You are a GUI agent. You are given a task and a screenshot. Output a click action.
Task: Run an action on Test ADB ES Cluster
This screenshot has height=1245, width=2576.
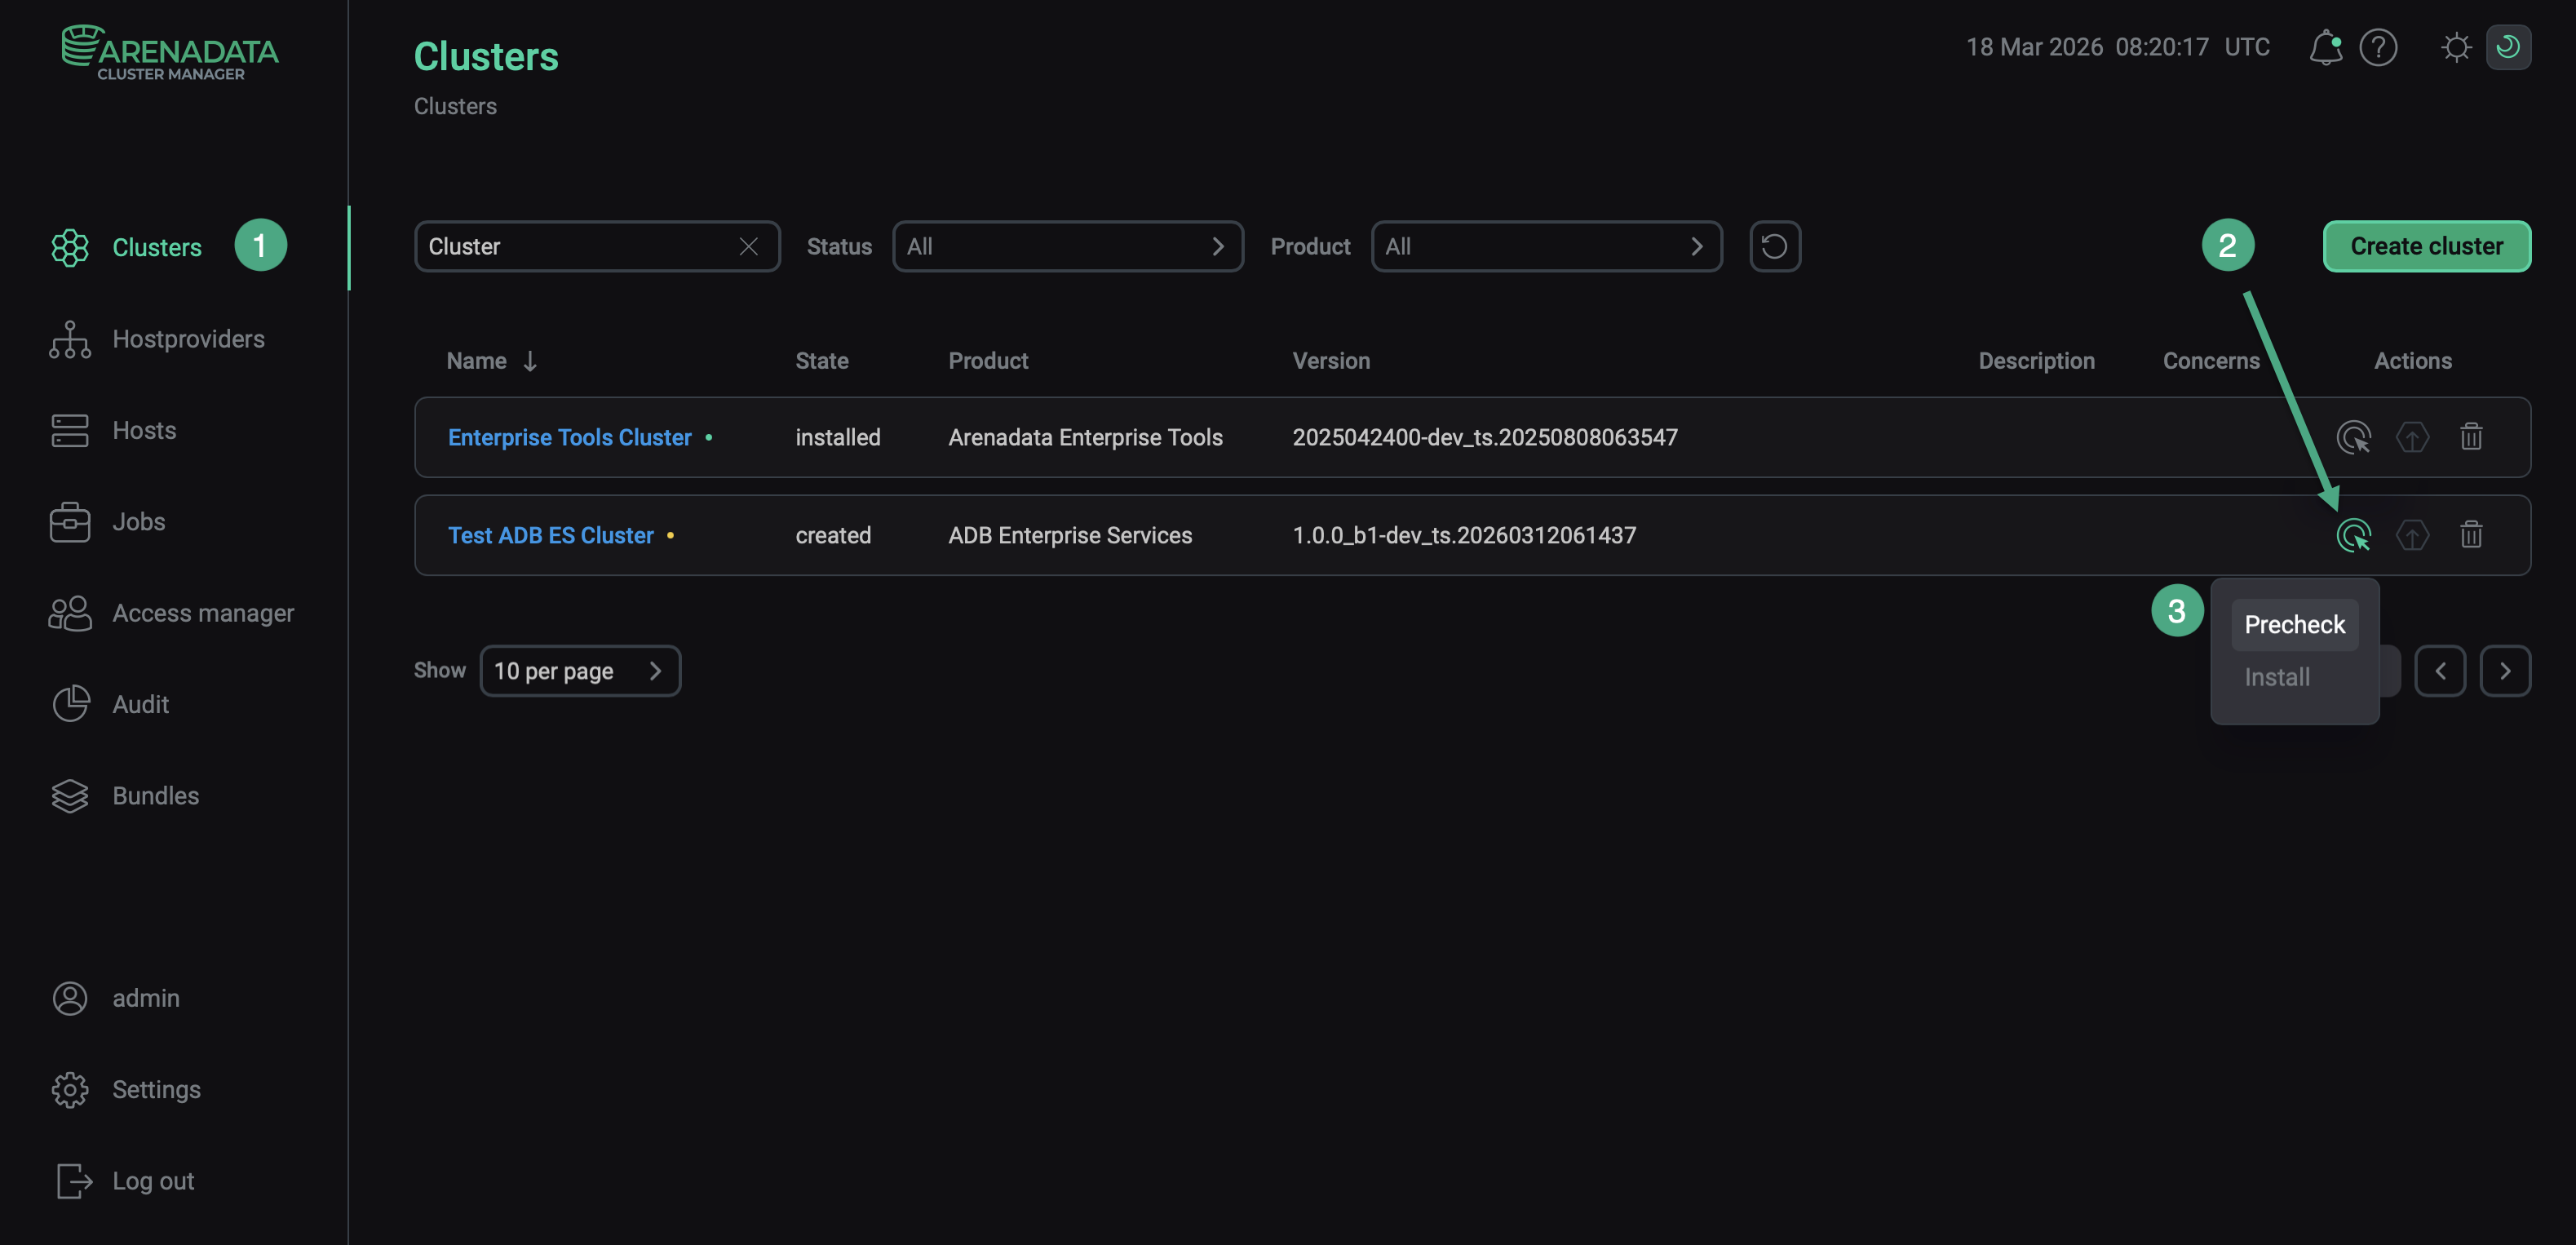tap(2355, 535)
